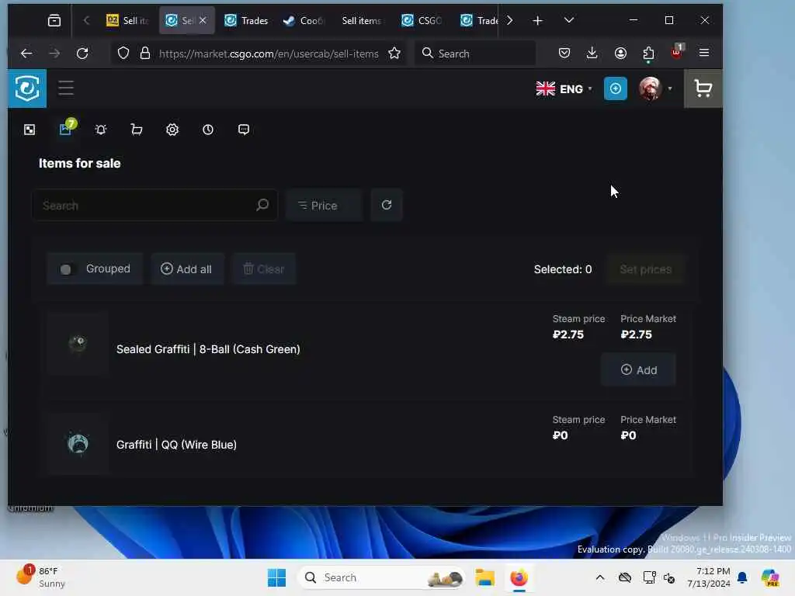
Task: Open the ENG language dropdown
Action: point(564,88)
